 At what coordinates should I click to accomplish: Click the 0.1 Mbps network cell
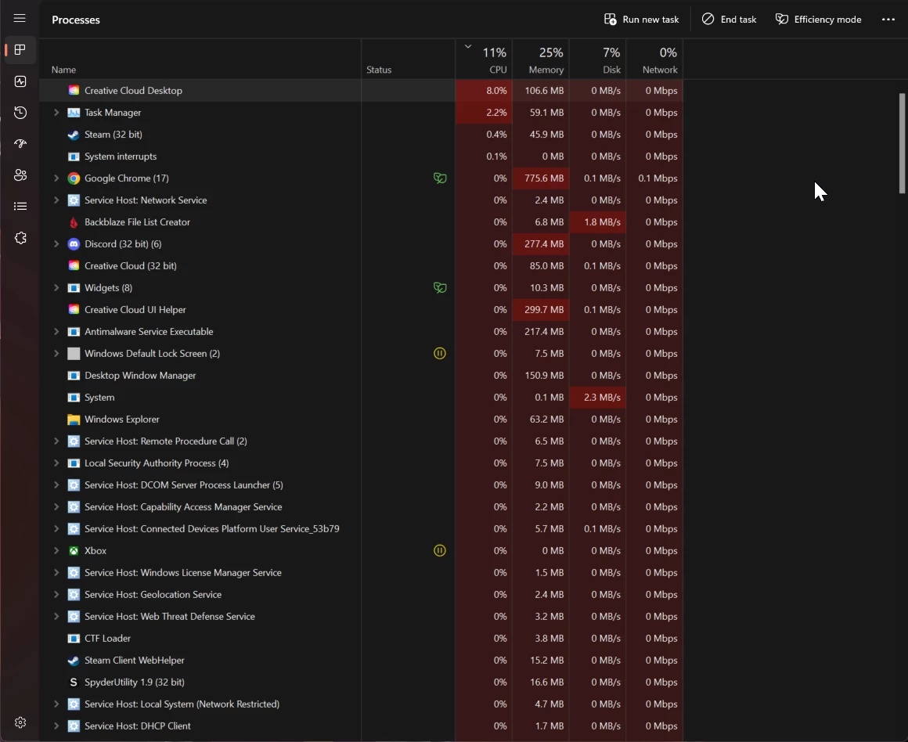(655, 178)
